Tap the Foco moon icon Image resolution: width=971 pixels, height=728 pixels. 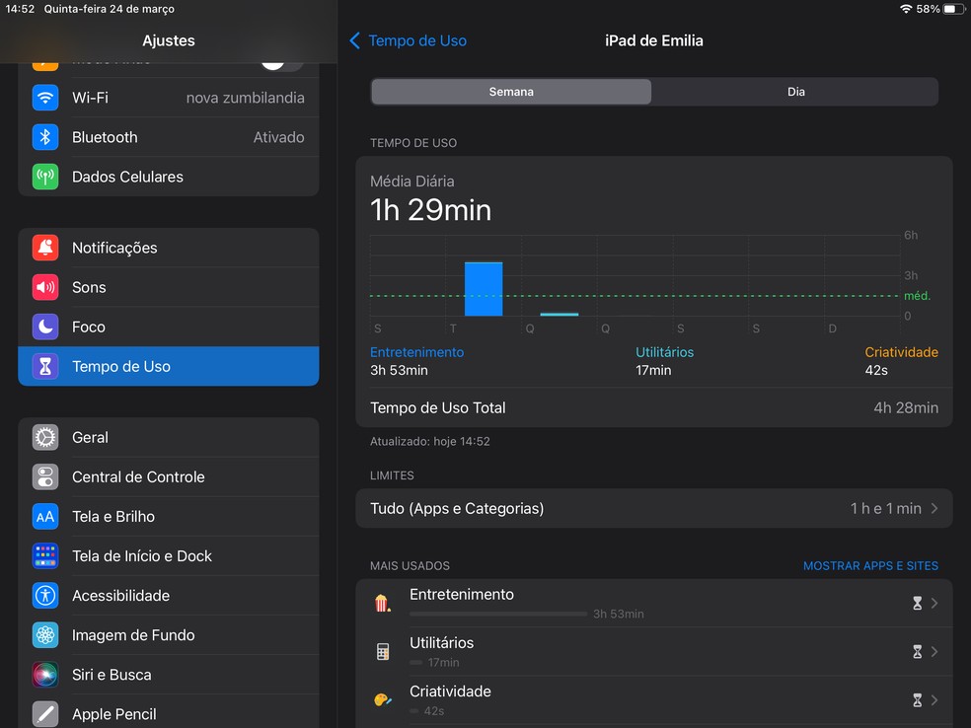(x=45, y=327)
